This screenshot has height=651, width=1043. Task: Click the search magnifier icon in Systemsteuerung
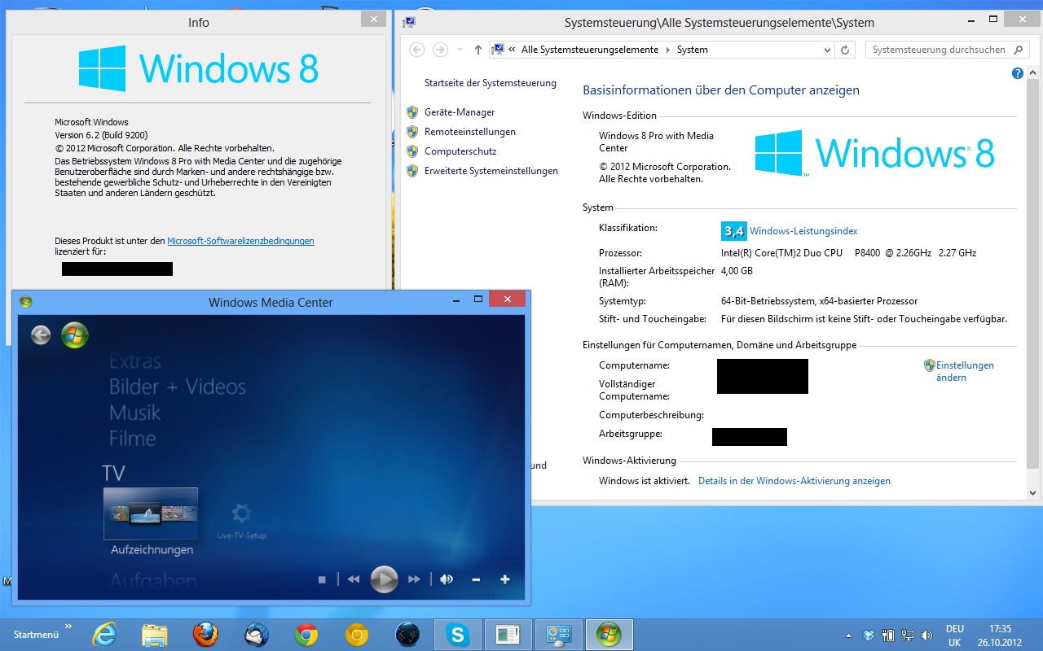(x=1019, y=50)
